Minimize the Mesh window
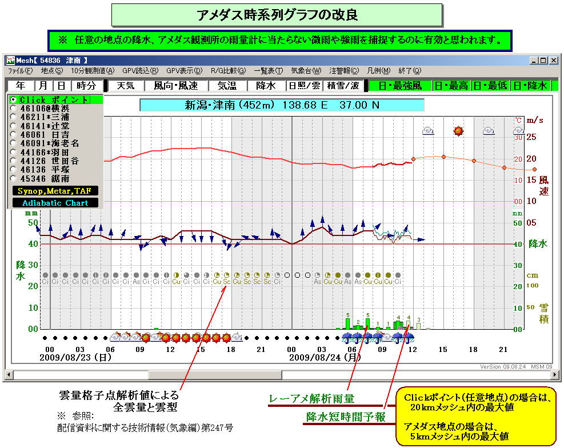The height and width of the screenshot is (448, 564). (534, 61)
